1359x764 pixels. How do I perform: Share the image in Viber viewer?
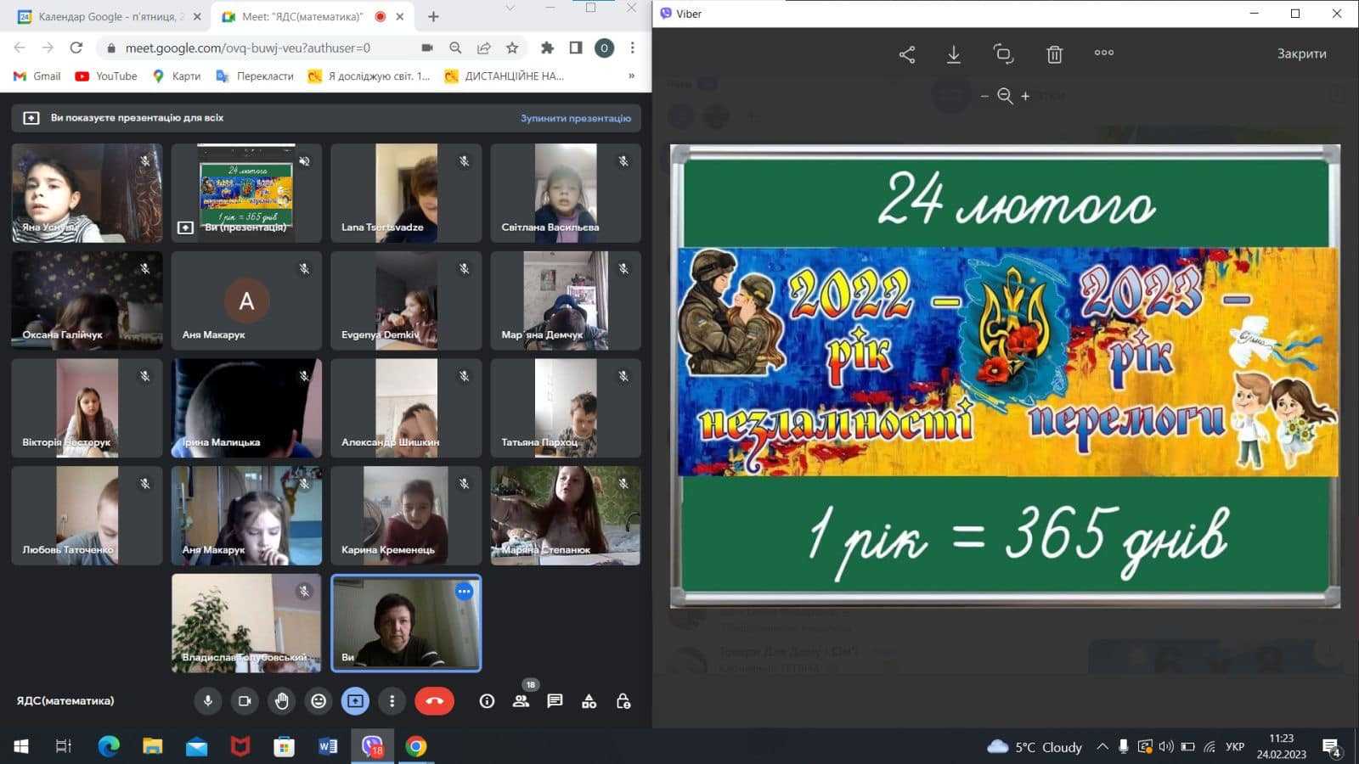[x=906, y=54]
